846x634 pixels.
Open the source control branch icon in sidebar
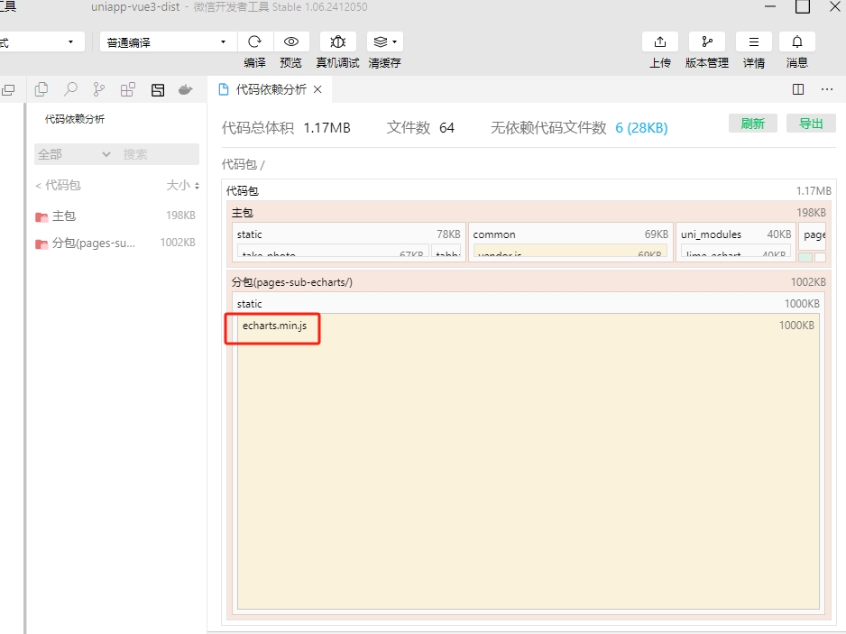(x=98, y=89)
